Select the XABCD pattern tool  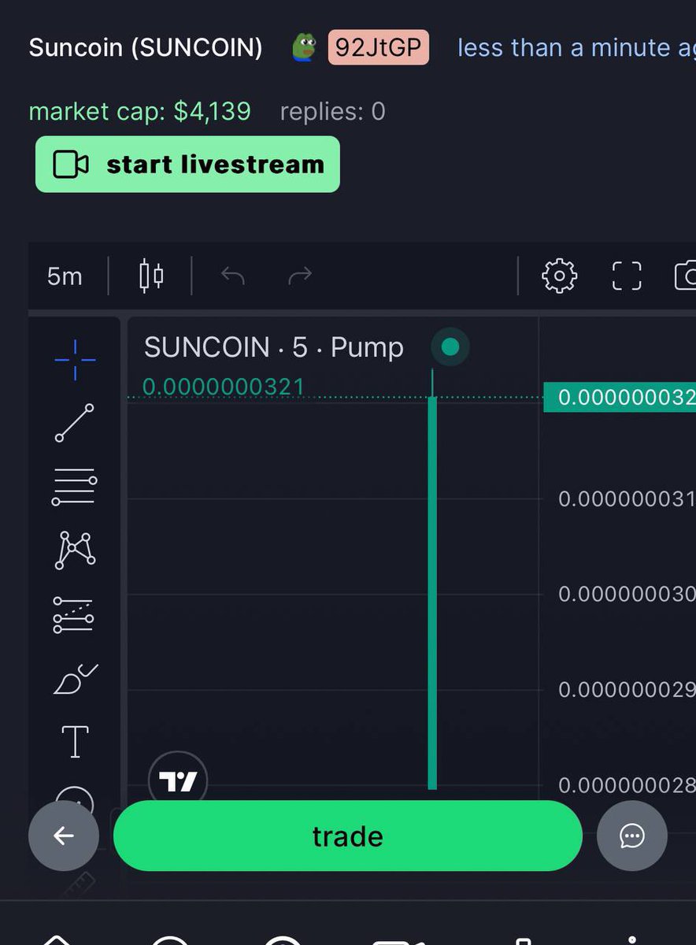coord(75,550)
